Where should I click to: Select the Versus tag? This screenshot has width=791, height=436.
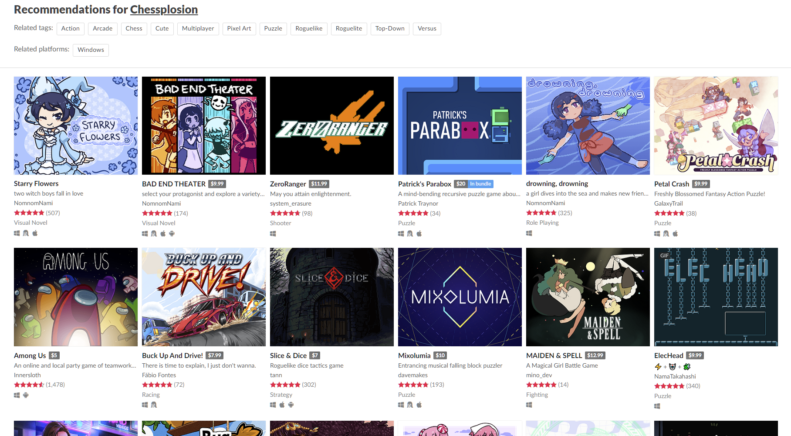[427, 28]
